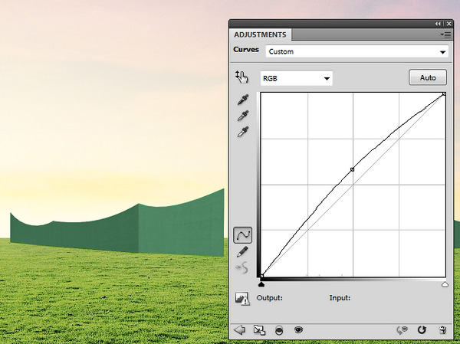
Task: Switch panel to expanded view icon
Action: 259,330
